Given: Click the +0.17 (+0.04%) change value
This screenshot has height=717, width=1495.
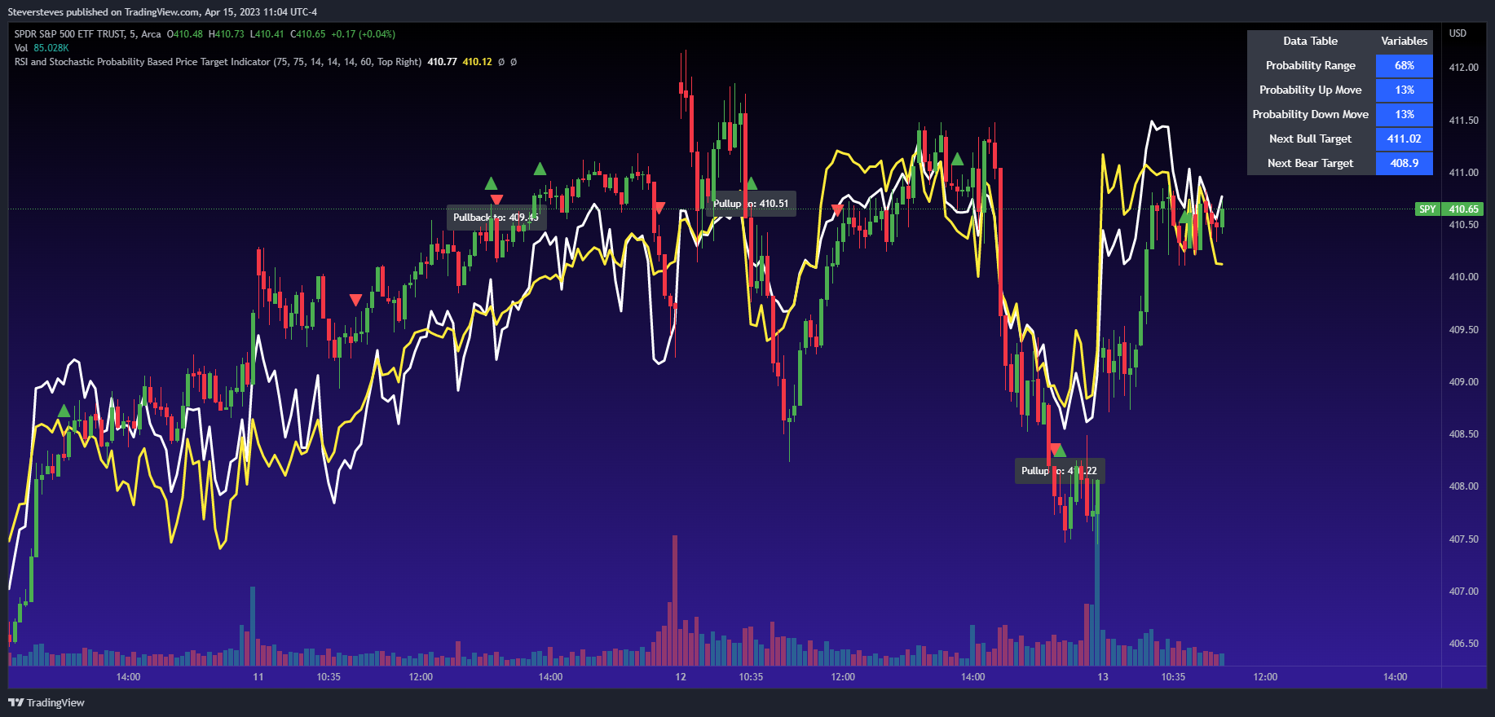Looking at the screenshot, I should click(363, 34).
